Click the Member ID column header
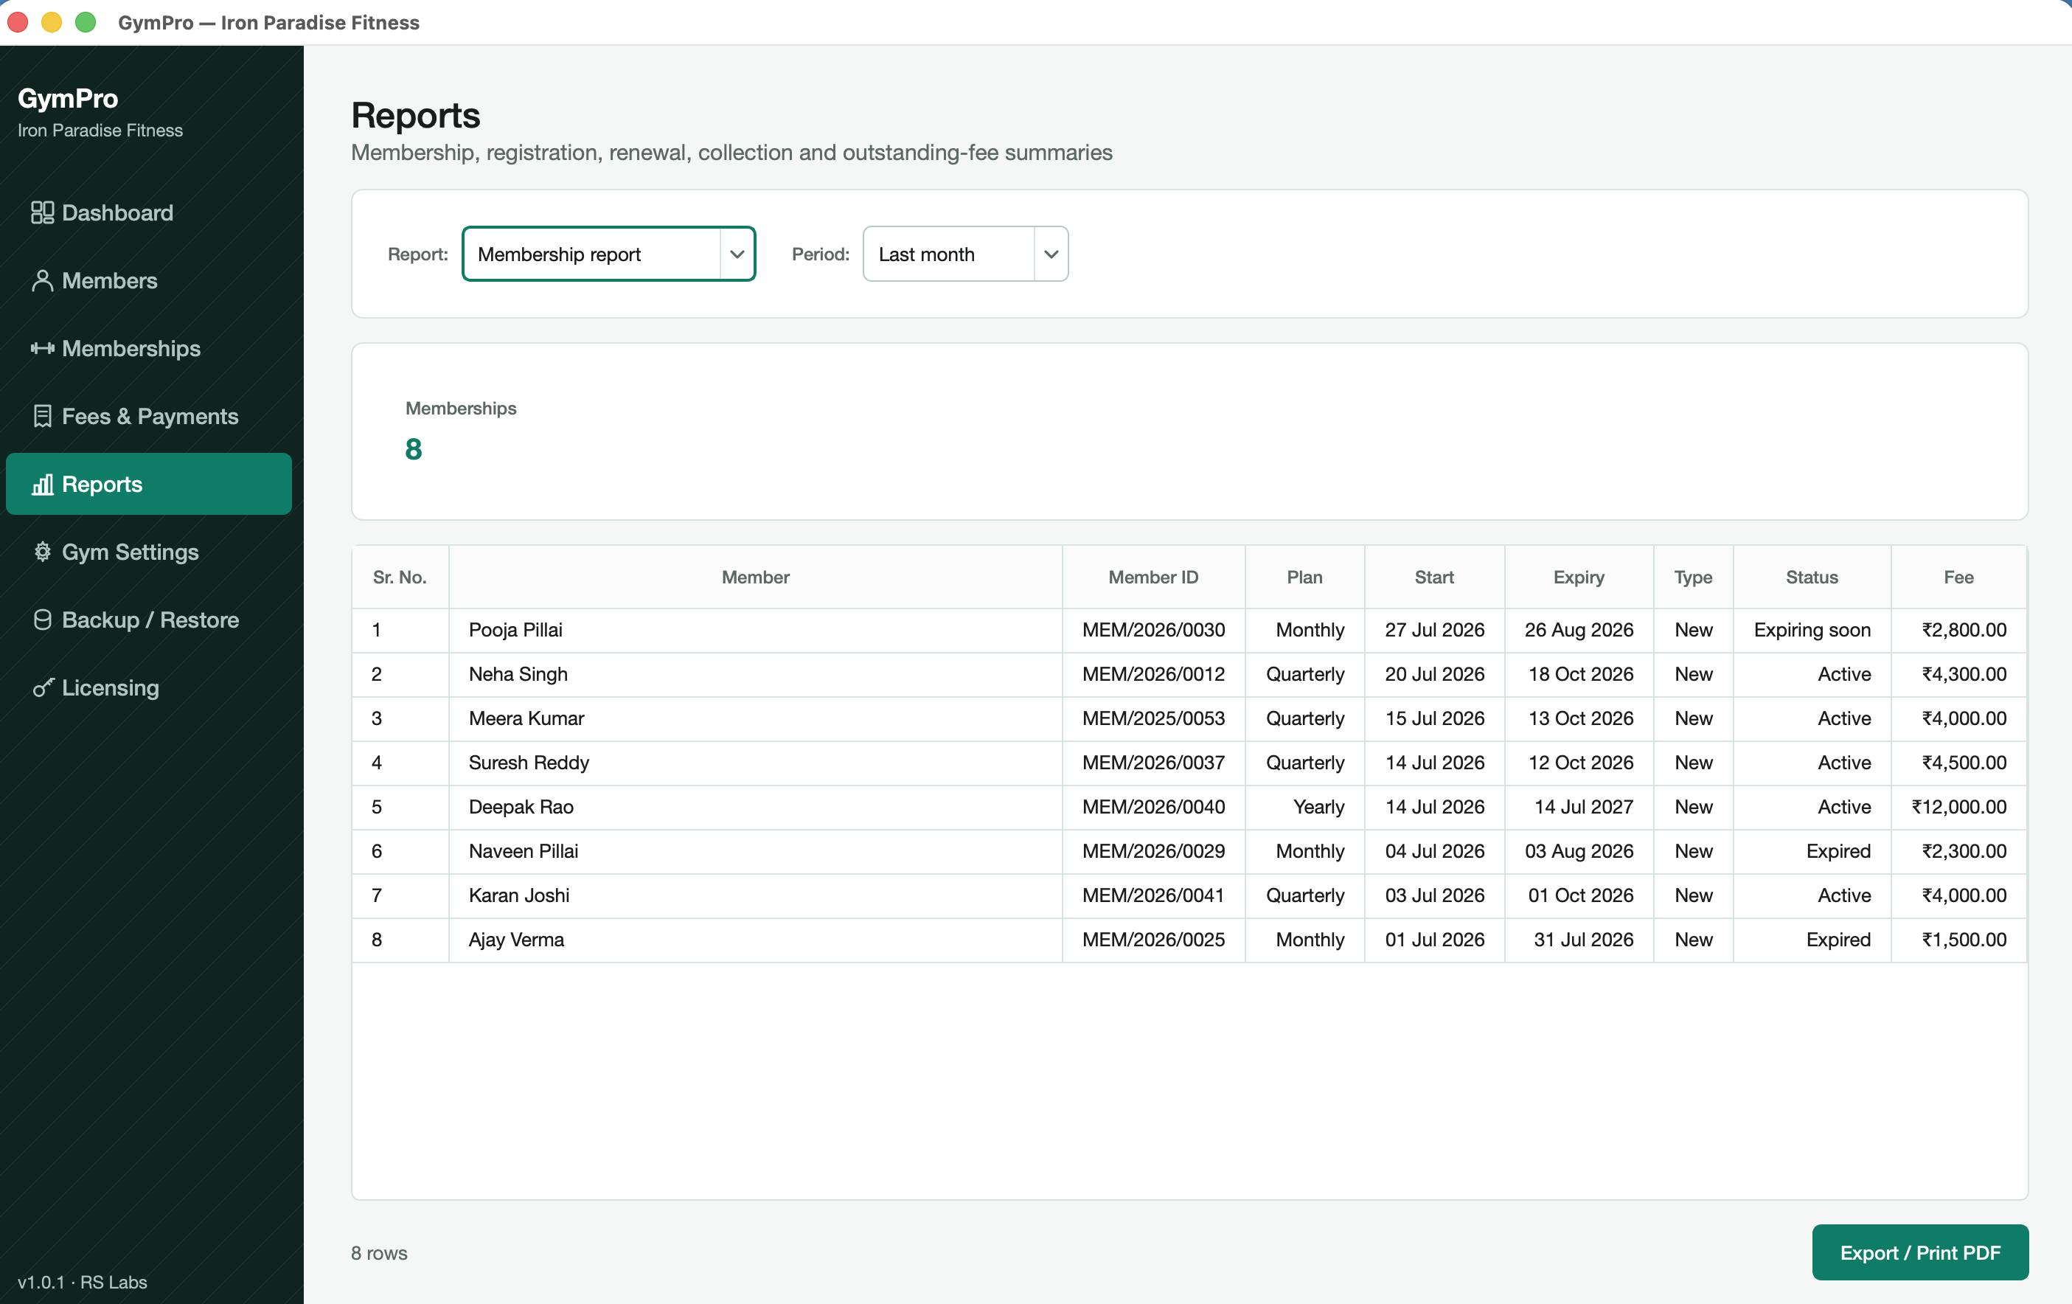 (1153, 577)
